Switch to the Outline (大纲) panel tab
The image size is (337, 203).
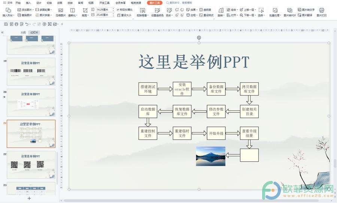pyautogui.click(x=23, y=33)
